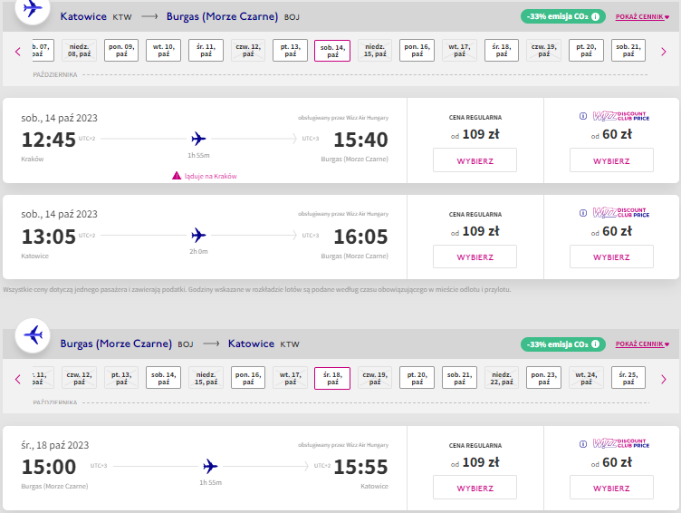Click unavailable return date czw. 19, paź
This screenshot has width=681, height=513.
click(374, 377)
